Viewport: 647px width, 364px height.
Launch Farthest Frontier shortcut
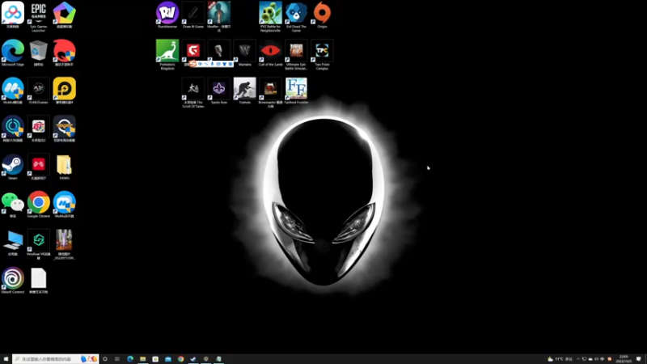click(296, 91)
